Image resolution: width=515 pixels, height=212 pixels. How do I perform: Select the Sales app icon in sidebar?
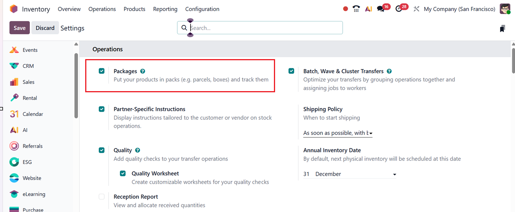click(x=14, y=82)
